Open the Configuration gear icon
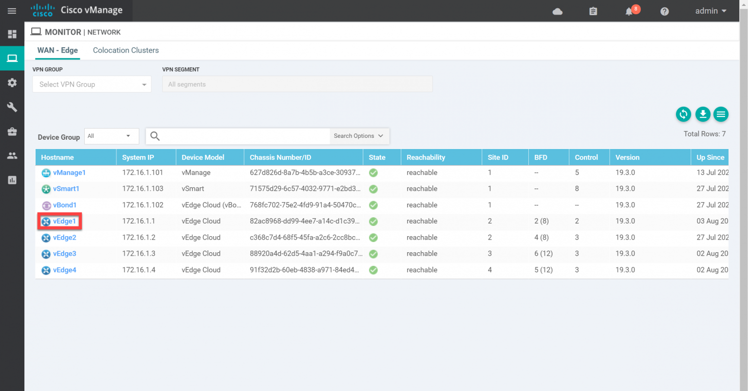Viewport: 748px width, 391px height. [x=12, y=83]
